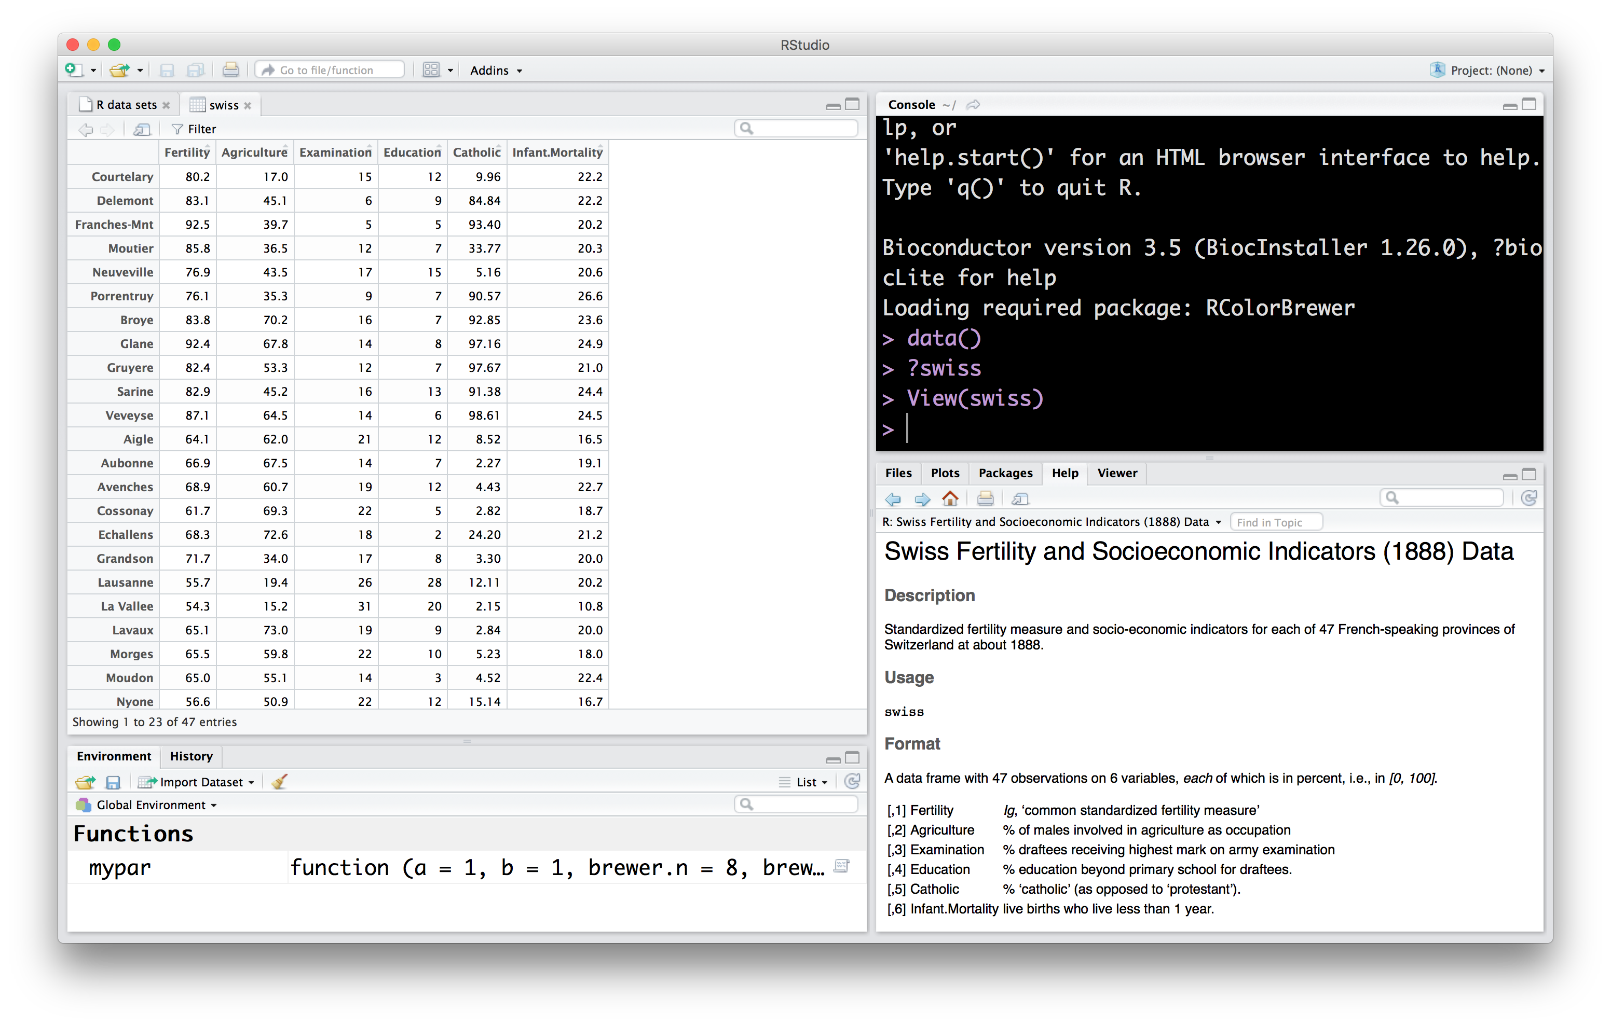
Task: Open the Import Dataset dropdown
Action: tap(196, 782)
